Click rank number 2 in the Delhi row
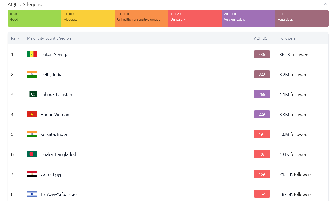Image resolution: width=332 pixels, height=201 pixels. 12,75
